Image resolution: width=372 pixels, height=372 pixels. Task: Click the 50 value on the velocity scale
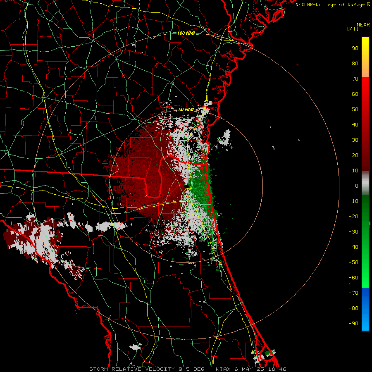355,110
